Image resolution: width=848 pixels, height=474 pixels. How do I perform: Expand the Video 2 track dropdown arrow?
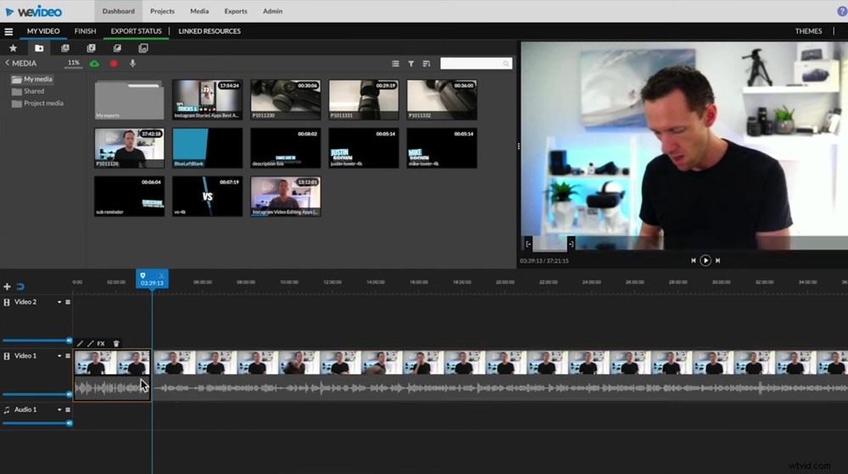(x=59, y=302)
